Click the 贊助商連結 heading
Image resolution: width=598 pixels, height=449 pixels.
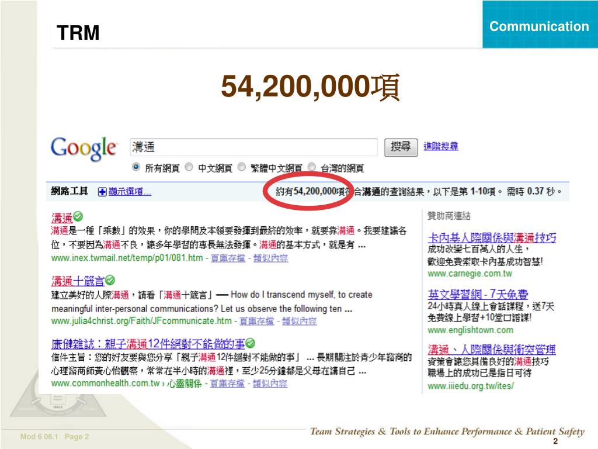click(449, 216)
